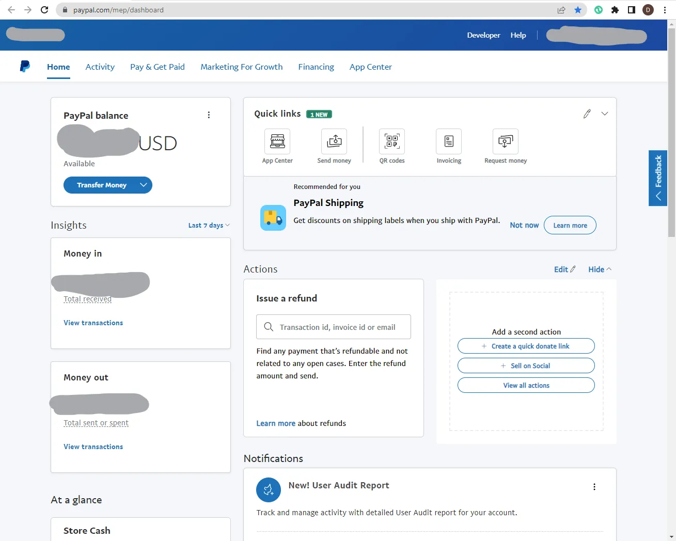Image resolution: width=676 pixels, height=541 pixels.
Task: Click the 1 NEW badge beside Quick links
Action: pos(319,115)
